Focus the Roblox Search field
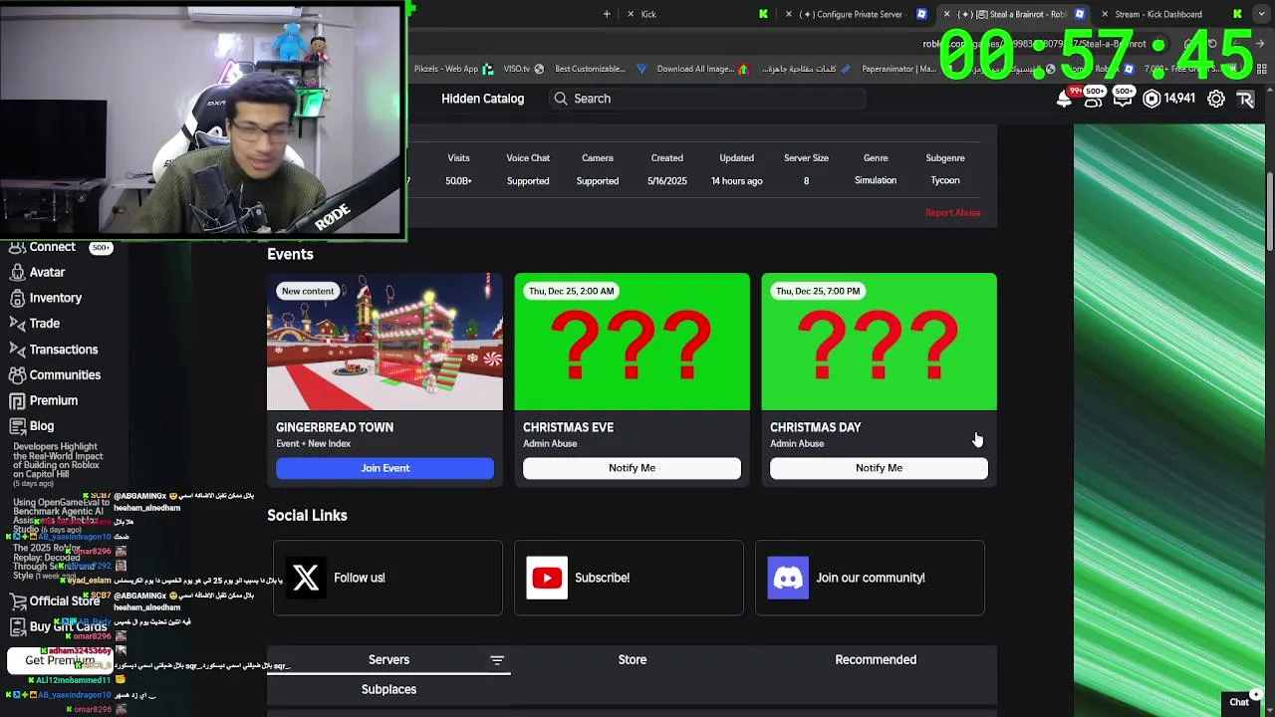This screenshot has width=1275, height=717. (706, 99)
